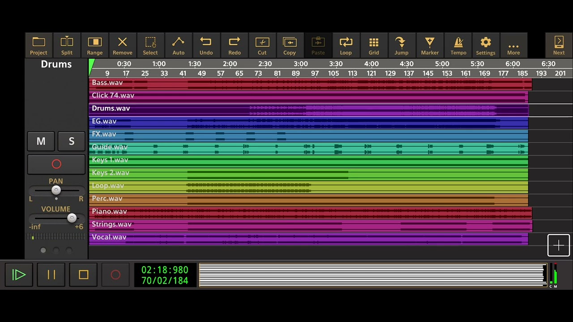Click the VOLUME slider knob
The width and height of the screenshot is (573, 322).
[72, 218]
